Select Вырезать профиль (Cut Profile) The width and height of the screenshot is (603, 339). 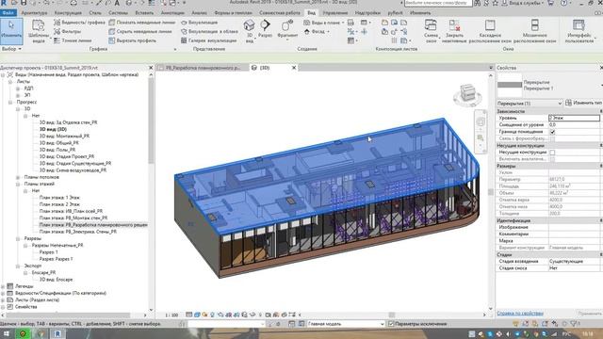click(x=133, y=40)
